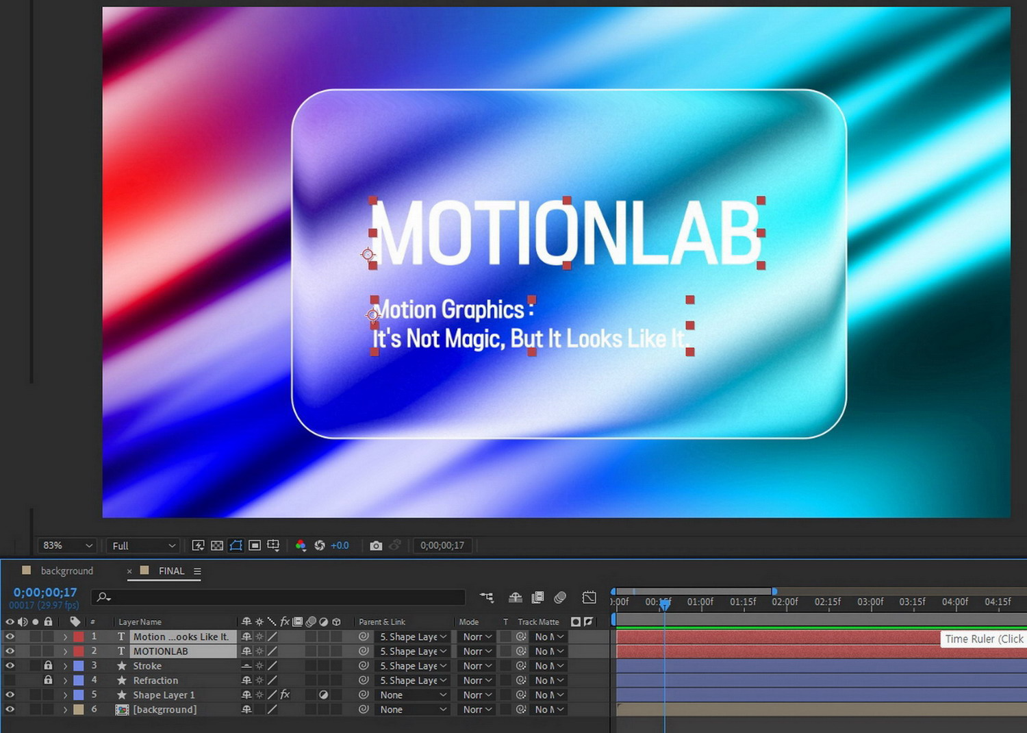The height and width of the screenshot is (733, 1027).
Task: Click the Label tag column header
Action: pyautogui.click(x=75, y=621)
